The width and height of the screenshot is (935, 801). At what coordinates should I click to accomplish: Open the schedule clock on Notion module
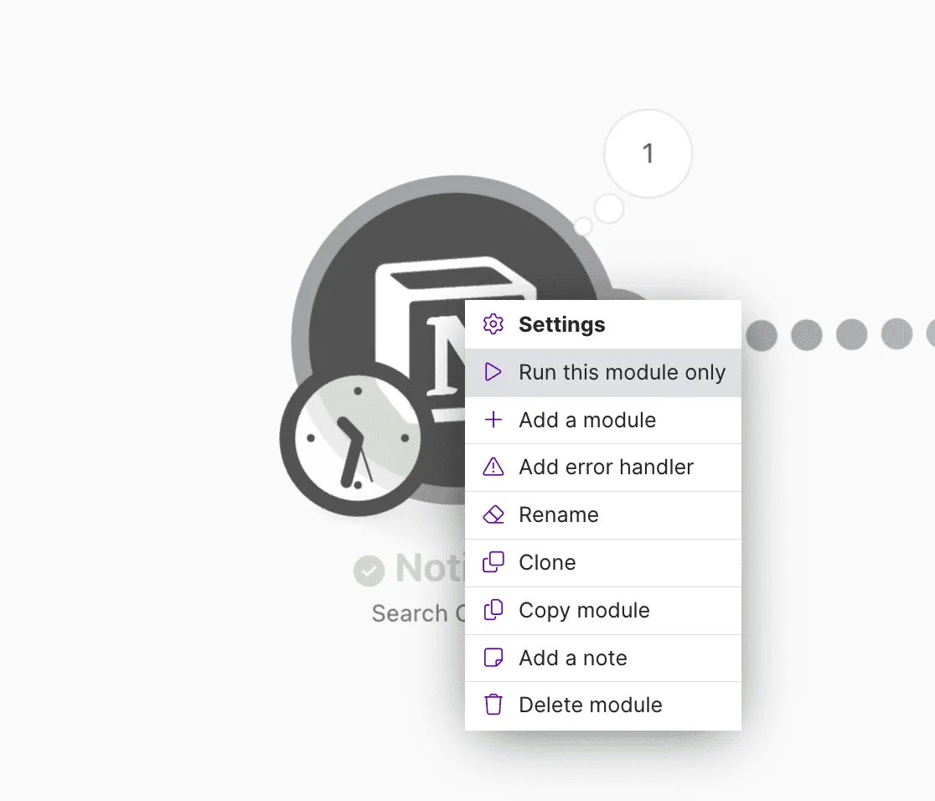(x=357, y=439)
